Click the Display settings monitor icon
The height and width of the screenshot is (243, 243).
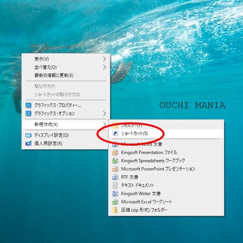(x=28, y=135)
